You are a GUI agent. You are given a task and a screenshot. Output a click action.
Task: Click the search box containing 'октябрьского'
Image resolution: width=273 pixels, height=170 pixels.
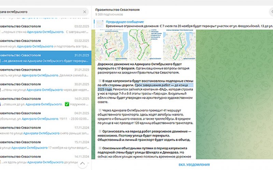click(x=41, y=12)
